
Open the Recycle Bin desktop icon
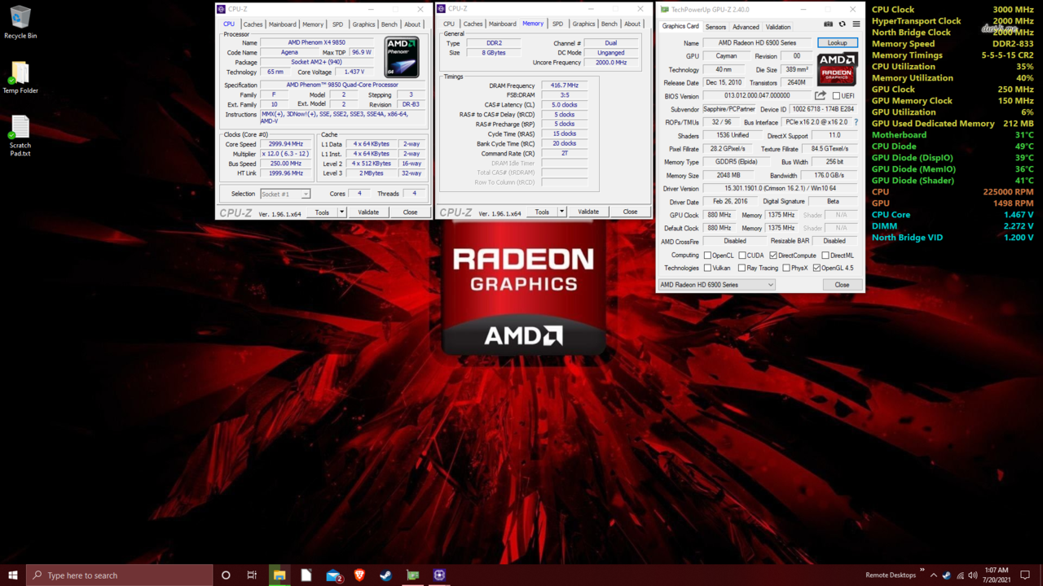(20, 22)
